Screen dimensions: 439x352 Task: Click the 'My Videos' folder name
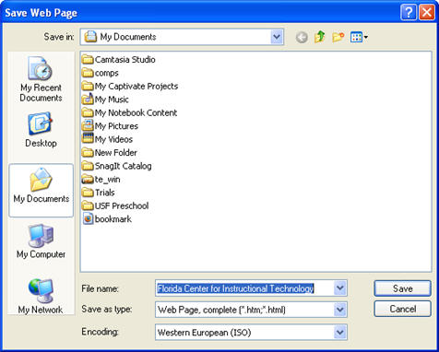(113, 139)
